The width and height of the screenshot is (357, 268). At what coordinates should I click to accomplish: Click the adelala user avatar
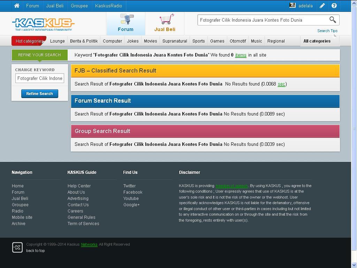tap(293, 5)
